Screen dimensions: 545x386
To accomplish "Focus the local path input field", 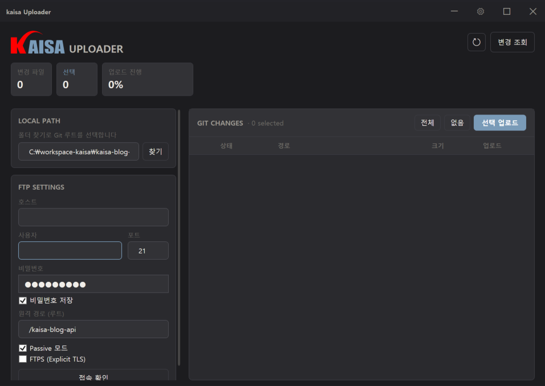I will pos(79,151).
